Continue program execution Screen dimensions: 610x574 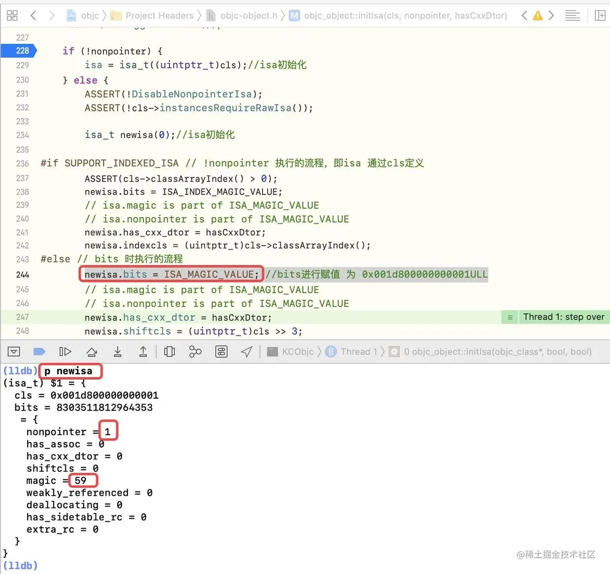point(65,351)
